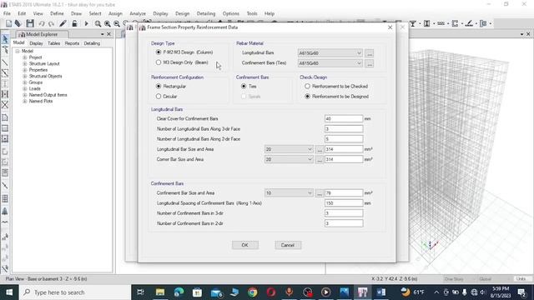Click ellipsis button beside Confinement Bars material
This screenshot has height=300, width=534.
(370, 63)
